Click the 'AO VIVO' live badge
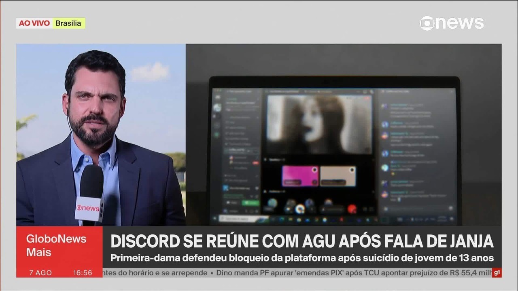Image resolution: width=518 pixels, height=291 pixels. click(x=34, y=23)
